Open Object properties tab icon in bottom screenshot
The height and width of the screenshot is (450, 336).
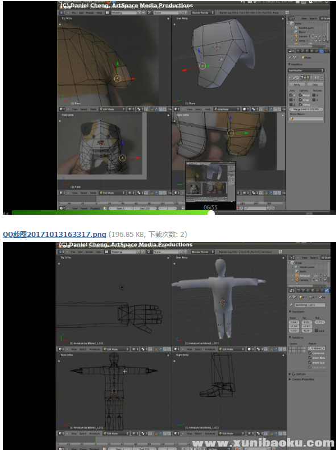(313, 290)
